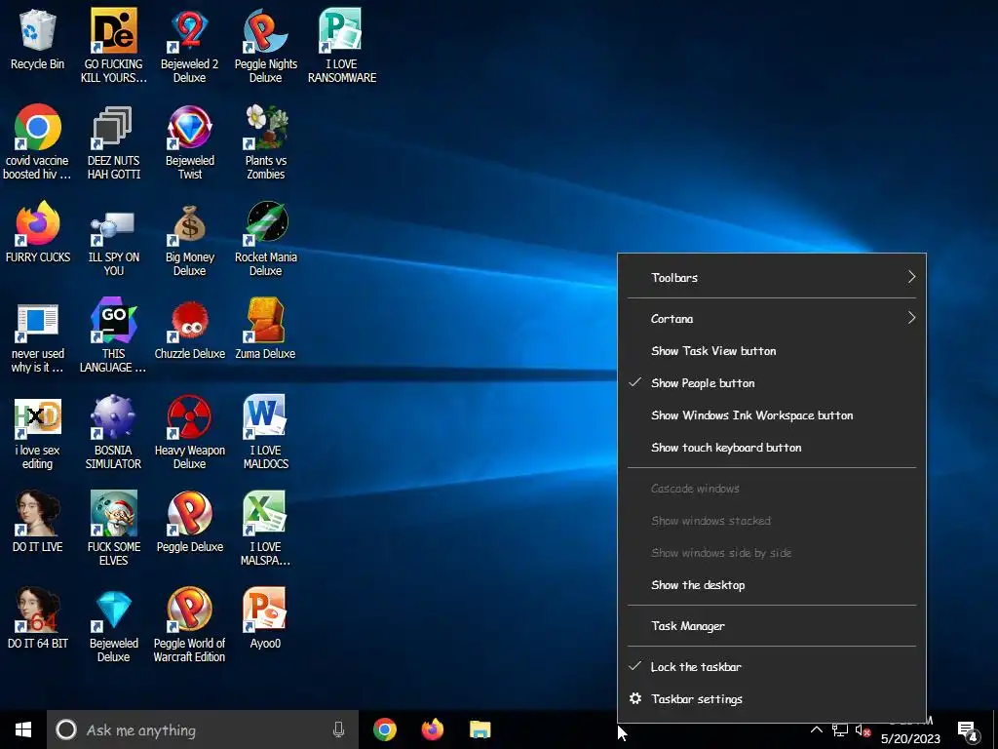Open Task Manager from the context menu
Screen dimensions: 998x749
772,626
